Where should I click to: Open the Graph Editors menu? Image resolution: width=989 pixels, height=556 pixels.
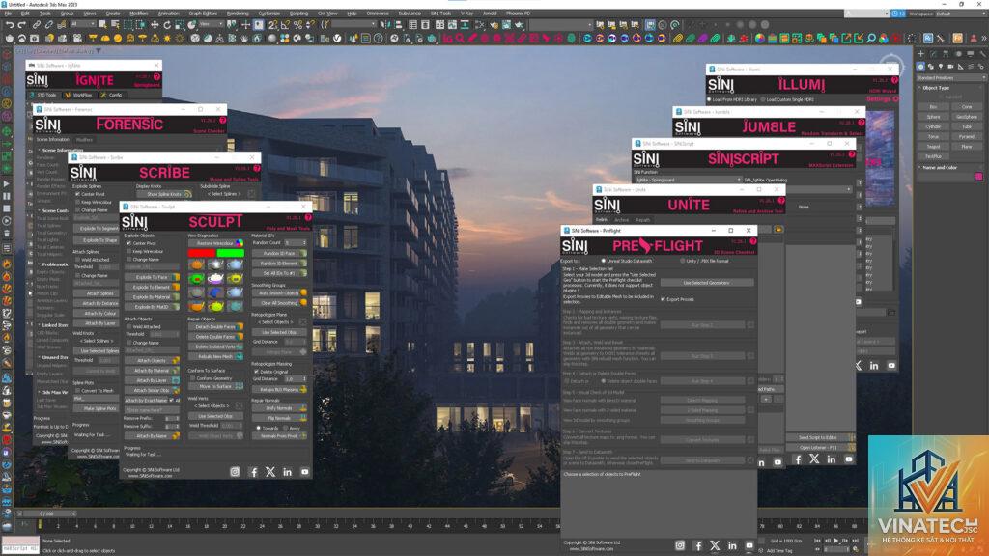point(203,14)
